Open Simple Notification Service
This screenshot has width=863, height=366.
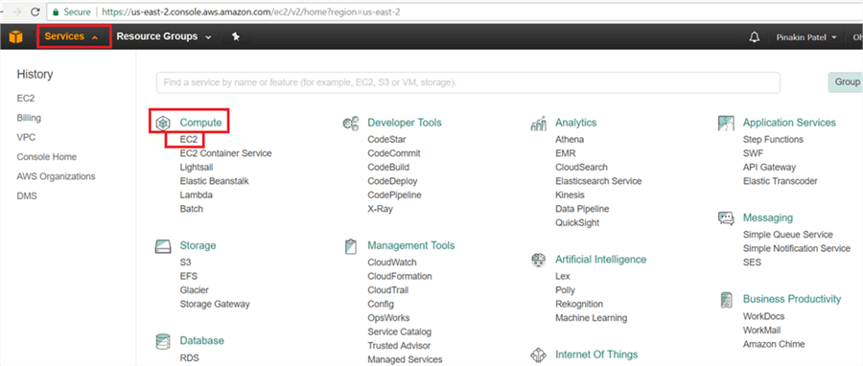[797, 248]
